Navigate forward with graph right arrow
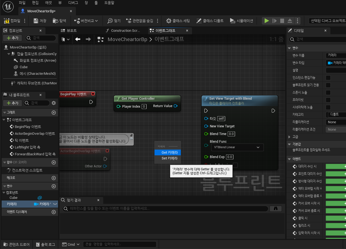 [x=88, y=39]
